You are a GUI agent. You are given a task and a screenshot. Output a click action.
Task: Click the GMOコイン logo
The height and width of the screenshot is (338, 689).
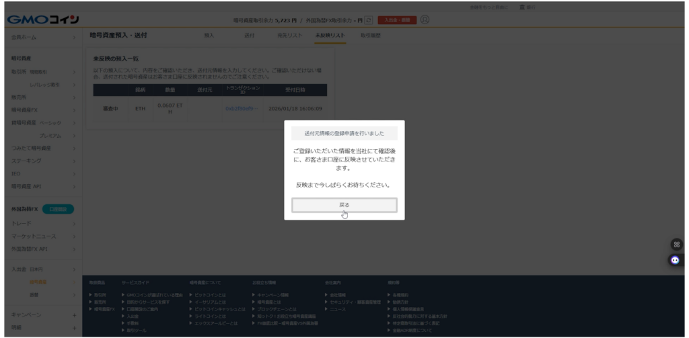43,19
